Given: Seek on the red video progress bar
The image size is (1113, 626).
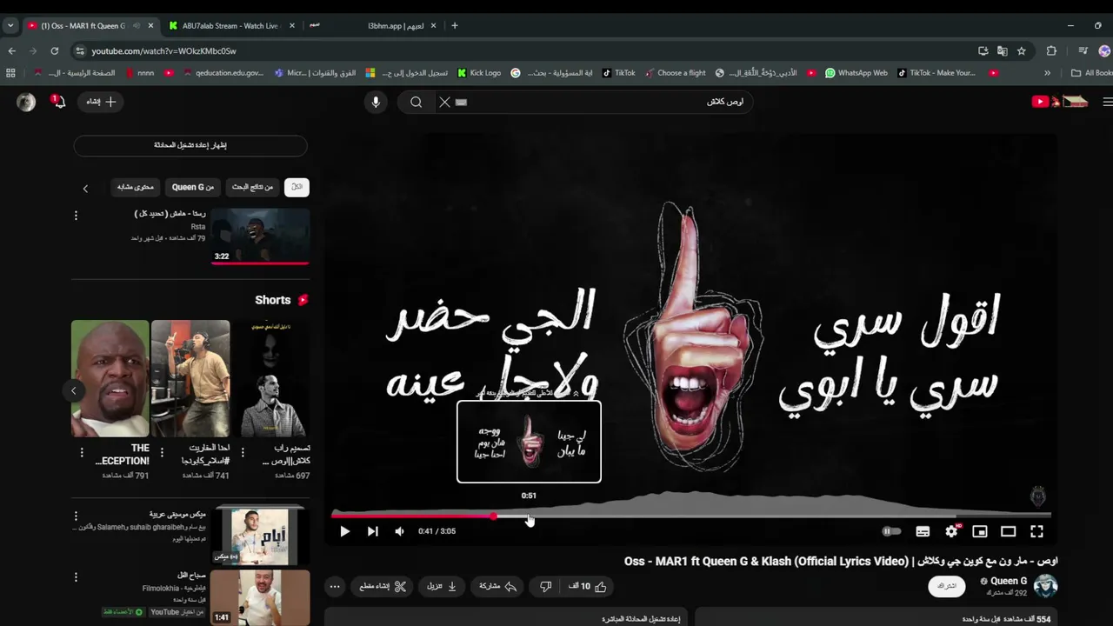Looking at the screenshot, I should click(x=691, y=516).
